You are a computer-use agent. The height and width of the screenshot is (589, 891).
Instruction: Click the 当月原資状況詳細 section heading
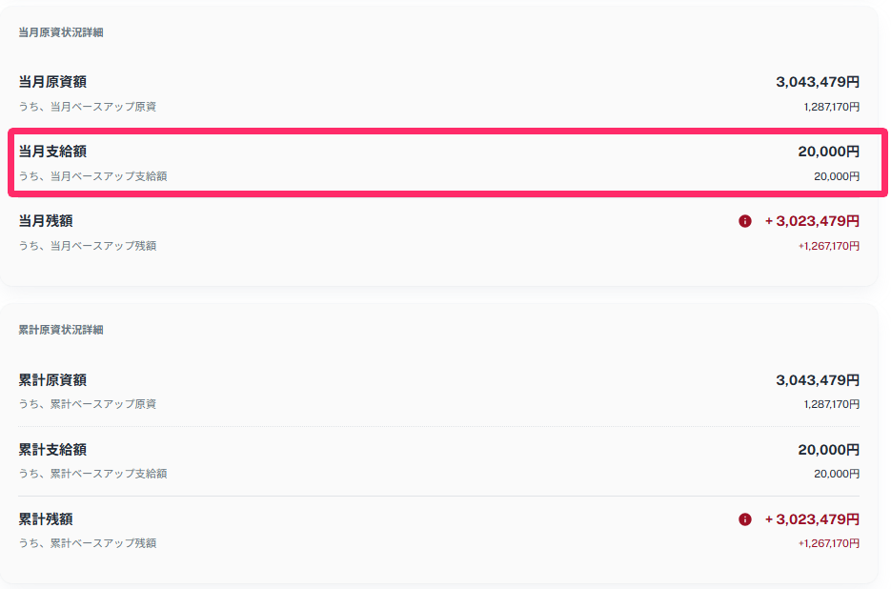[x=61, y=32]
